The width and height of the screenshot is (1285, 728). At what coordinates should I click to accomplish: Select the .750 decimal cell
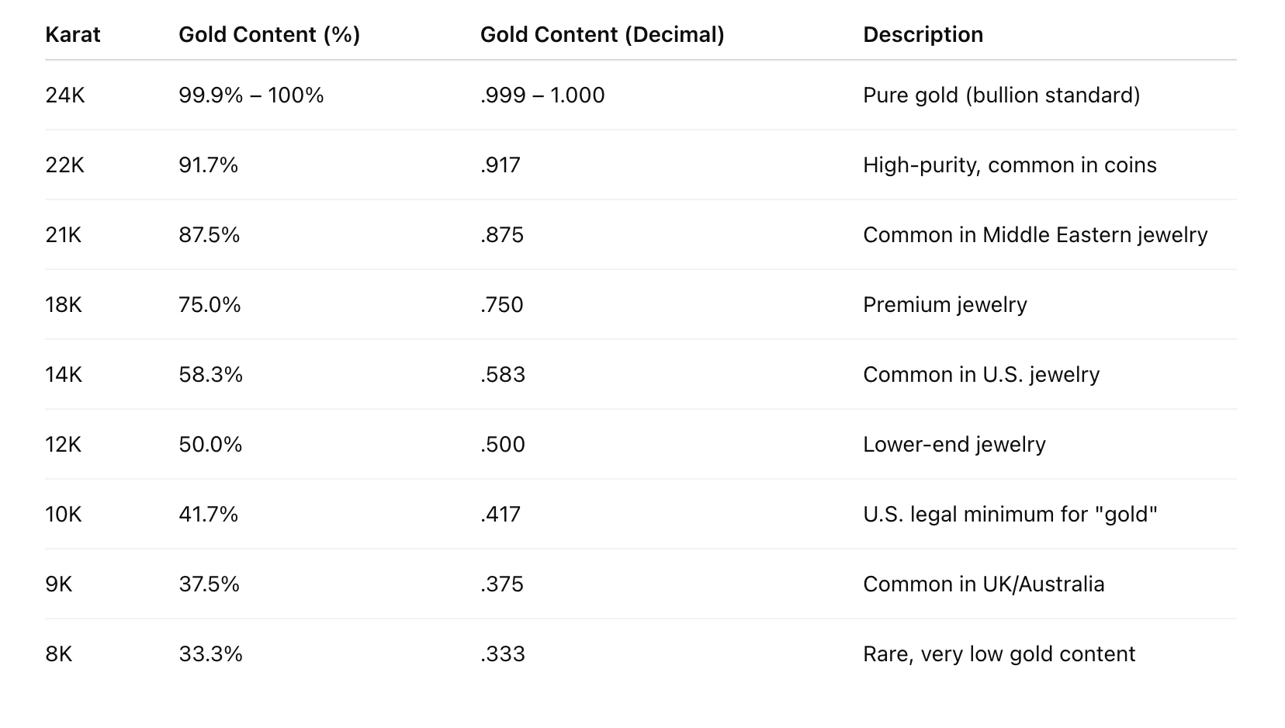tap(502, 305)
